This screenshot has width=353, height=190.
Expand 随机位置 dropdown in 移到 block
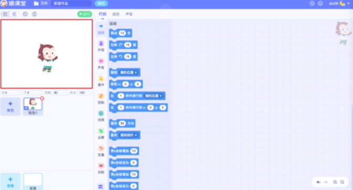pos(129,72)
